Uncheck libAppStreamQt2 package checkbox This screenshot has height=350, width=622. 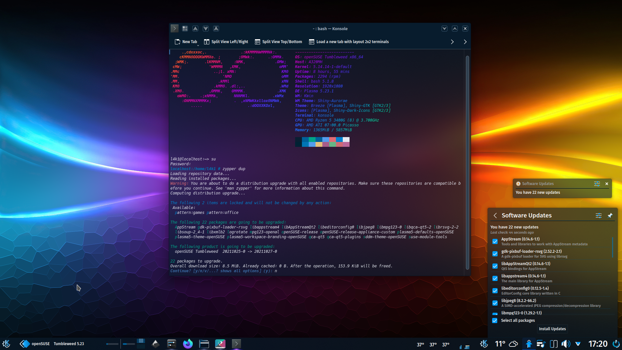point(495,266)
